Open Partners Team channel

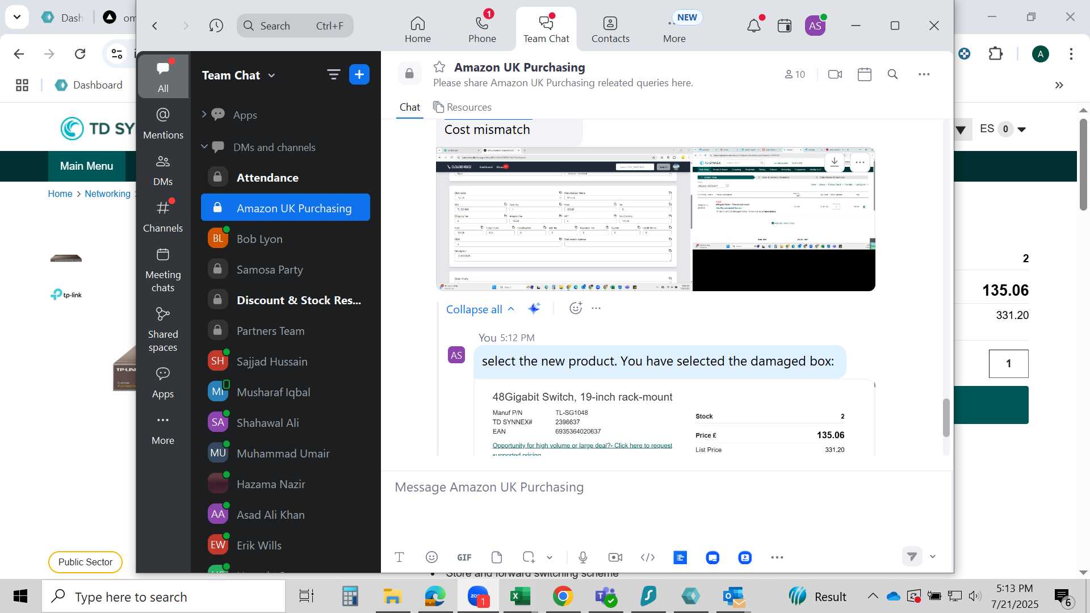click(285, 331)
